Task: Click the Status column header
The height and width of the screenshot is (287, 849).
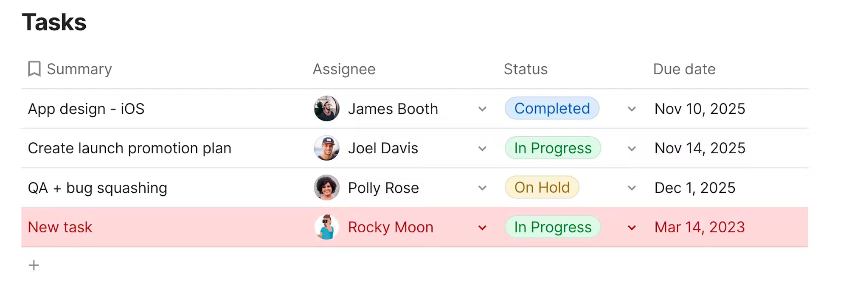Action: pyautogui.click(x=526, y=69)
